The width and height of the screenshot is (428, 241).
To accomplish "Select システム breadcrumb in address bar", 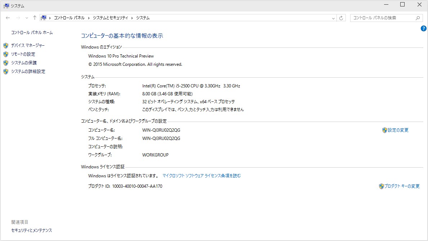I will [x=143, y=18].
